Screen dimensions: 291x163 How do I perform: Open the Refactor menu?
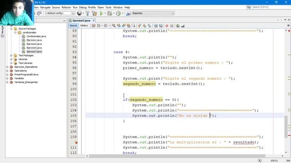[x=66, y=7]
